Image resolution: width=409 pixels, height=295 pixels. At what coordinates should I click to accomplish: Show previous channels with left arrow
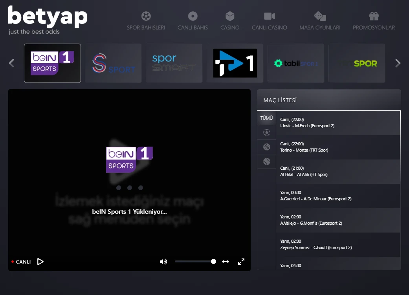click(x=11, y=63)
